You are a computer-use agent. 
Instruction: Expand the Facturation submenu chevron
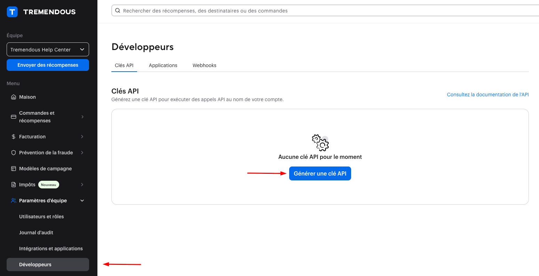pos(82,137)
